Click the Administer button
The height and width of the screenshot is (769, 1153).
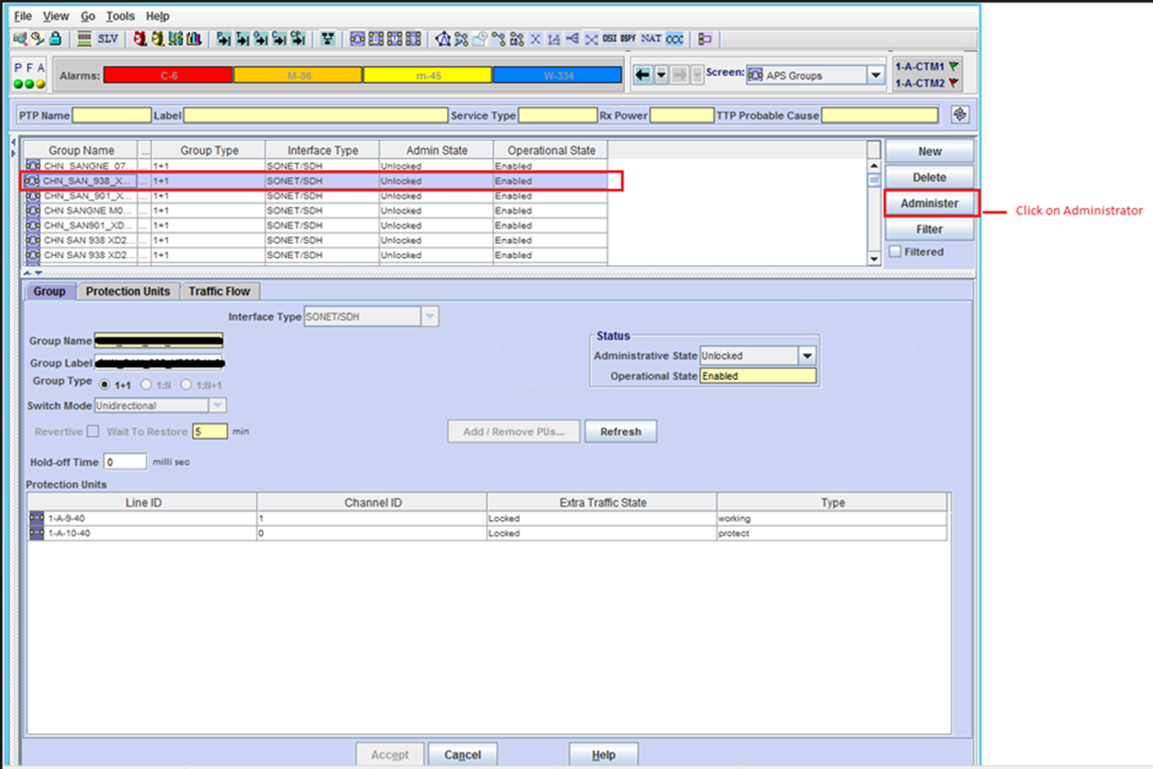point(929,202)
